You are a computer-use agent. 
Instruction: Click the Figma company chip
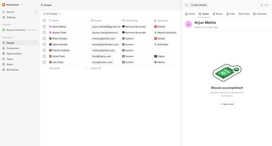pyautogui.click(x=159, y=56)
